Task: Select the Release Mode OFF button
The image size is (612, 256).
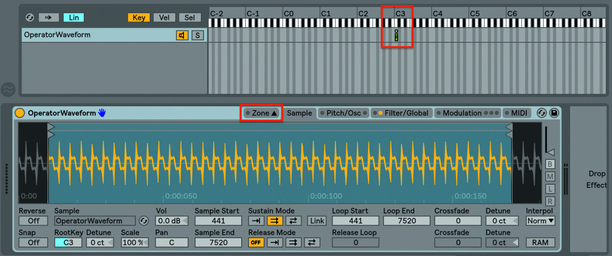Action: (x=256, y=242)
